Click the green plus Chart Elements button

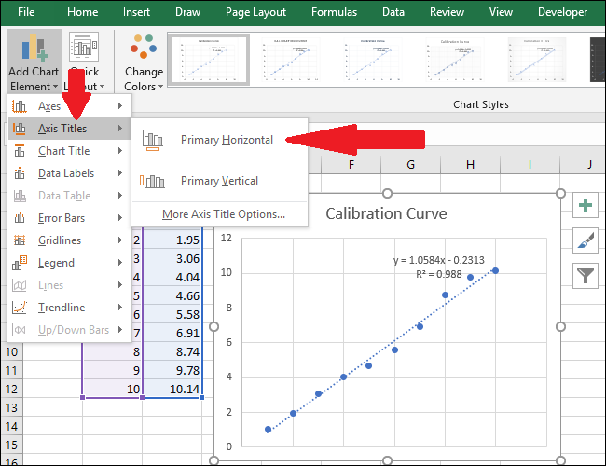click(x=585, y=205)
